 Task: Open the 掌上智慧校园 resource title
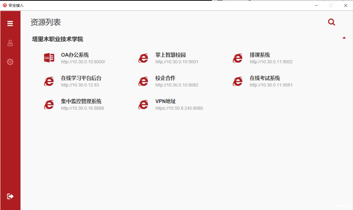tap(171, 55)
